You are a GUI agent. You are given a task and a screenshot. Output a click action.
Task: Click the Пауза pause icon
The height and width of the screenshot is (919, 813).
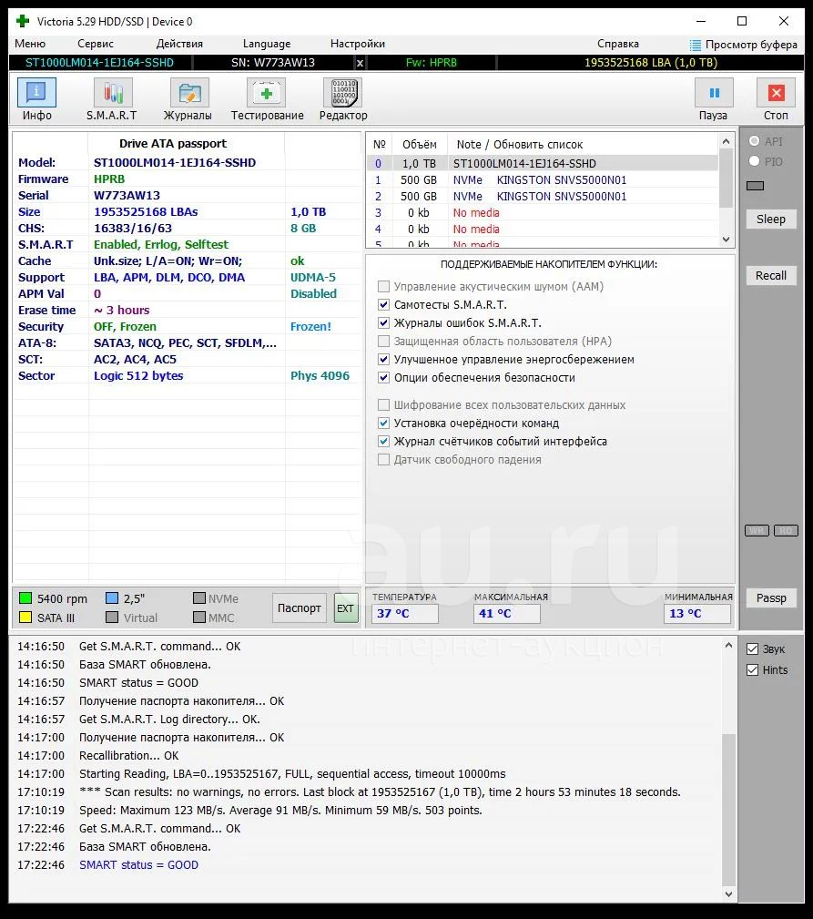tap(714, 93)
